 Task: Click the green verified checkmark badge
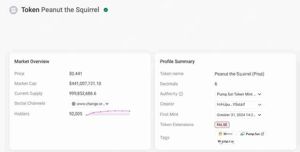click(x=106, y=10)
